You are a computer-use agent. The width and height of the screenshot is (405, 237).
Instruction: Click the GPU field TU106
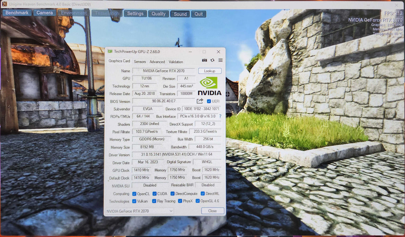(x=146, y=78)
